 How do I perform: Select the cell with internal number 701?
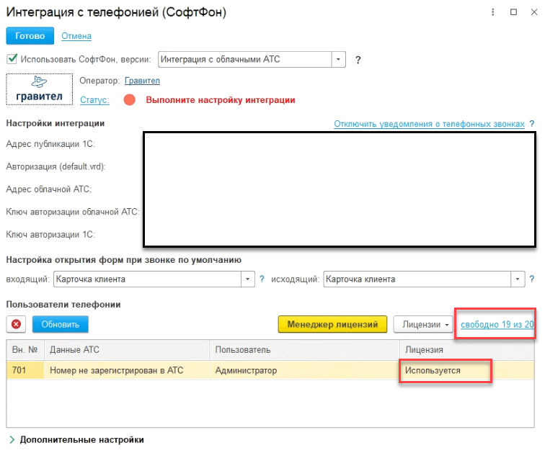click(25, 370)
